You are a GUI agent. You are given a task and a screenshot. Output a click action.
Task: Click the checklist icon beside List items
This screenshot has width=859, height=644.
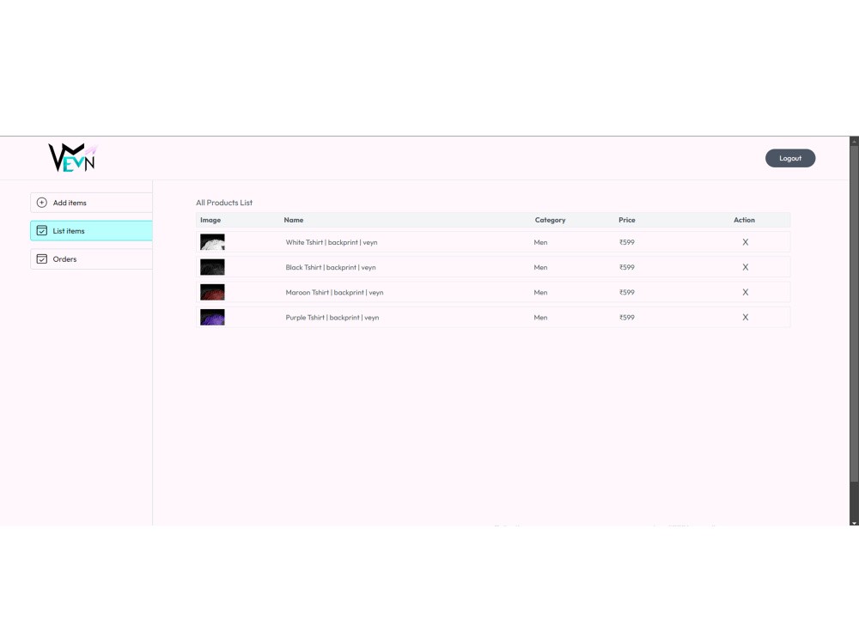[41, 230]
